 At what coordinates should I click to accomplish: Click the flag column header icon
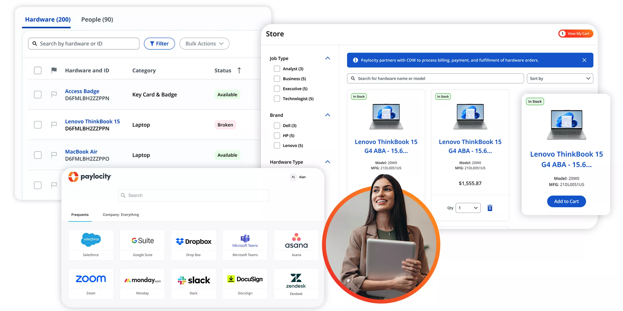(54, 70)
